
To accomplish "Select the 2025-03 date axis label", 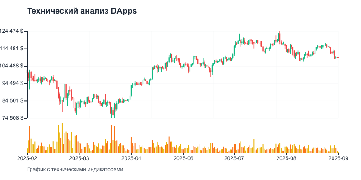I will pyautogui.click(x=80, y=158).
